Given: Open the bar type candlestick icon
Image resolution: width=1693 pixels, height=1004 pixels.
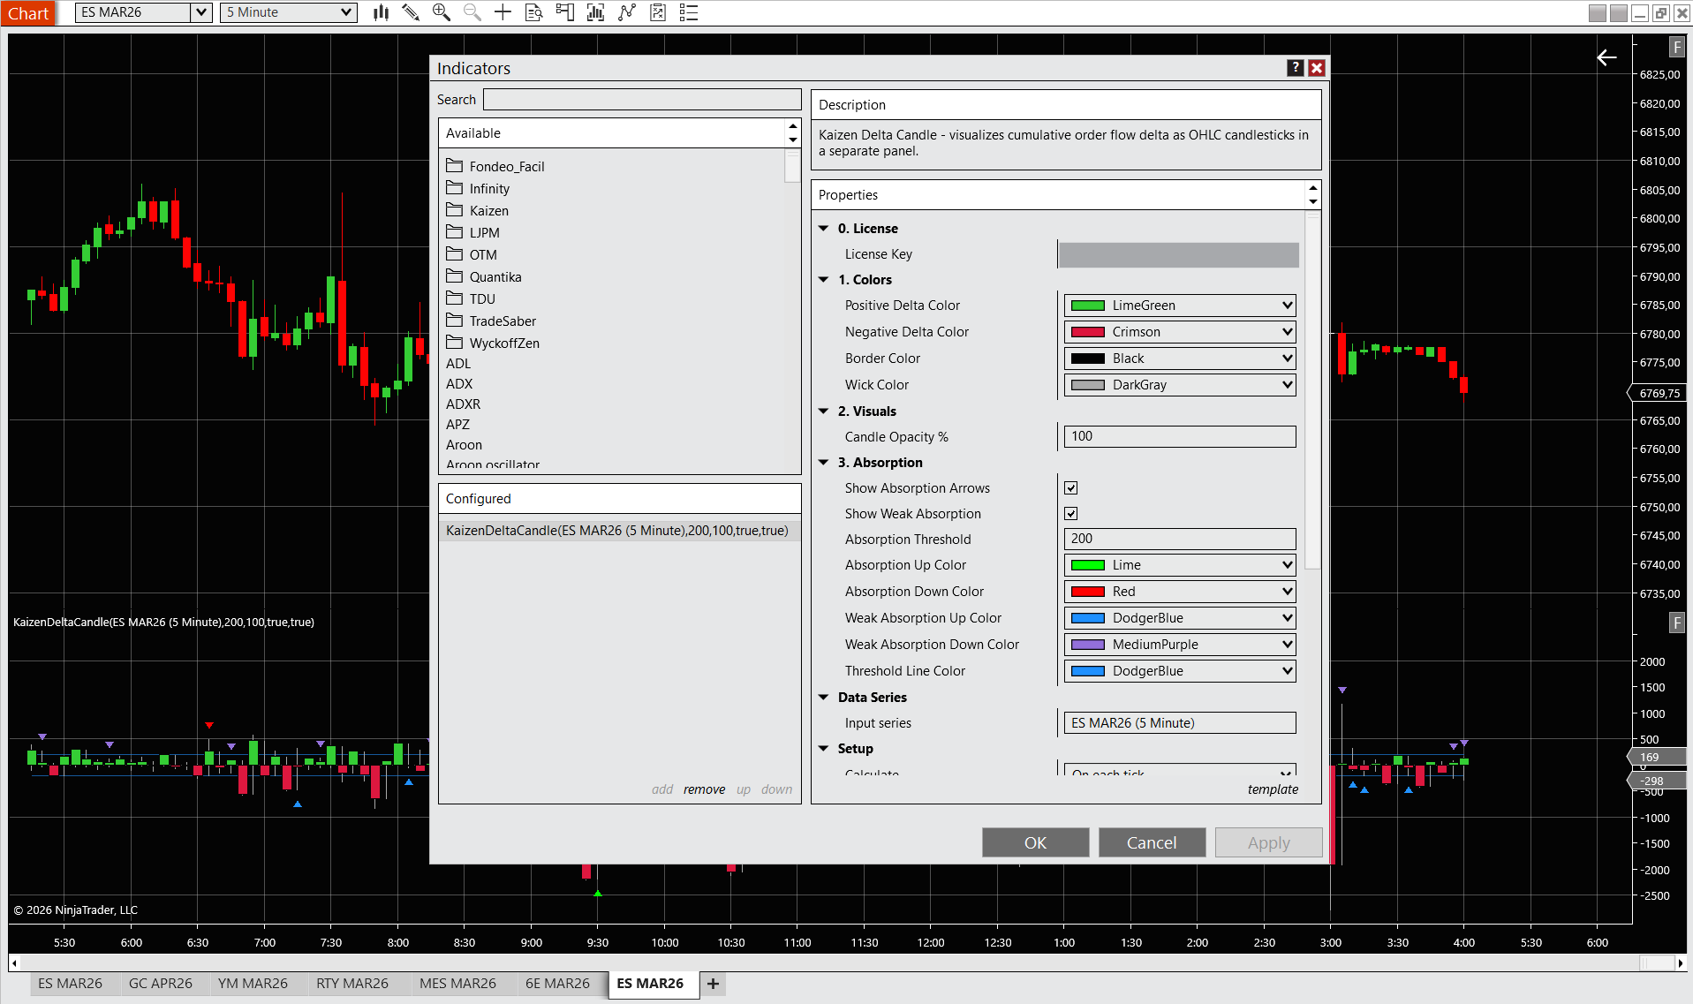Looking at the screenshot, I should 381,12.
